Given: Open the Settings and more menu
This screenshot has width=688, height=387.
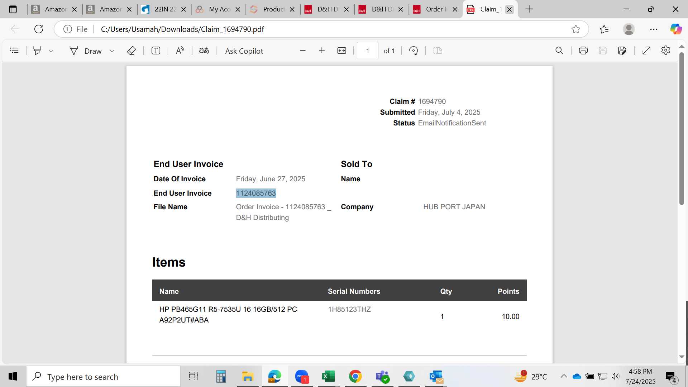Looking at the screenshot, I should click(654, 29).
